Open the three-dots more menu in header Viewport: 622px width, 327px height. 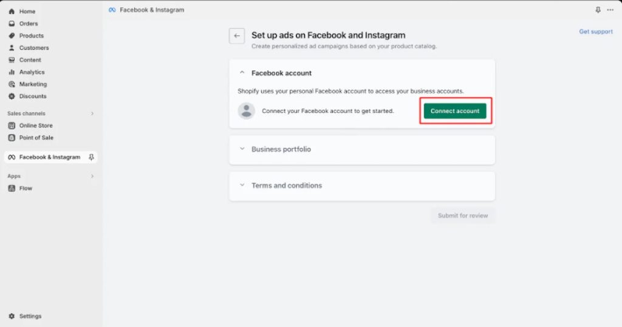(x=610, y=10)
